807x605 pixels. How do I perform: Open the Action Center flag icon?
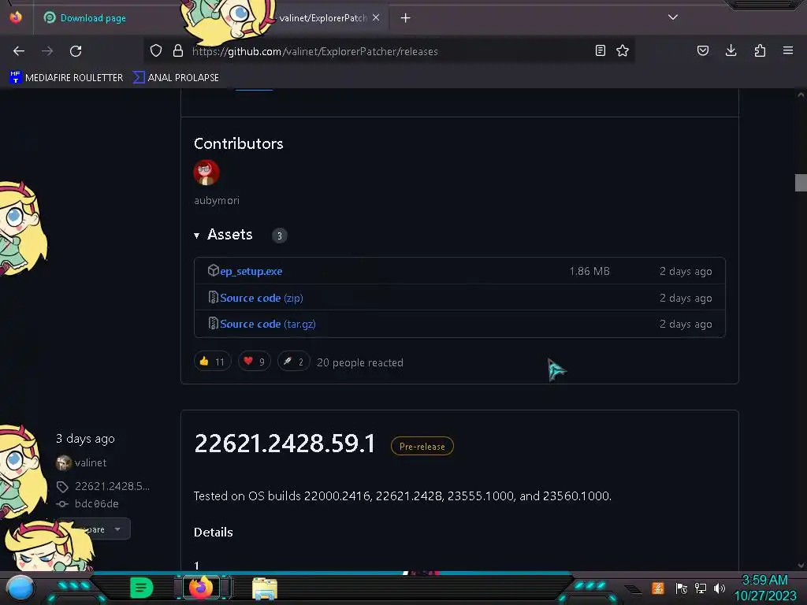point(681,588)
